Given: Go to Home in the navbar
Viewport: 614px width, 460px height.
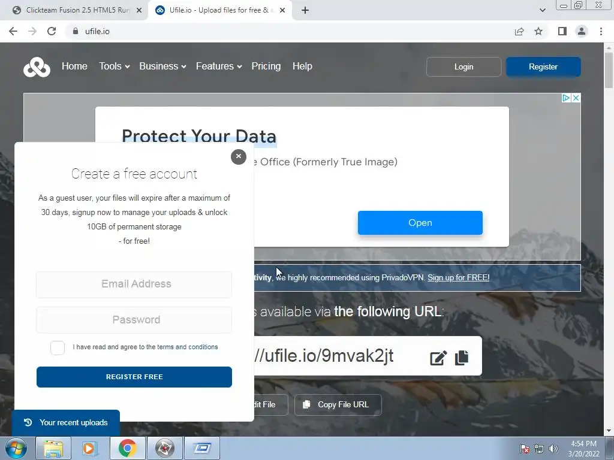Looking at the screenshot, I should coord(74,66).
